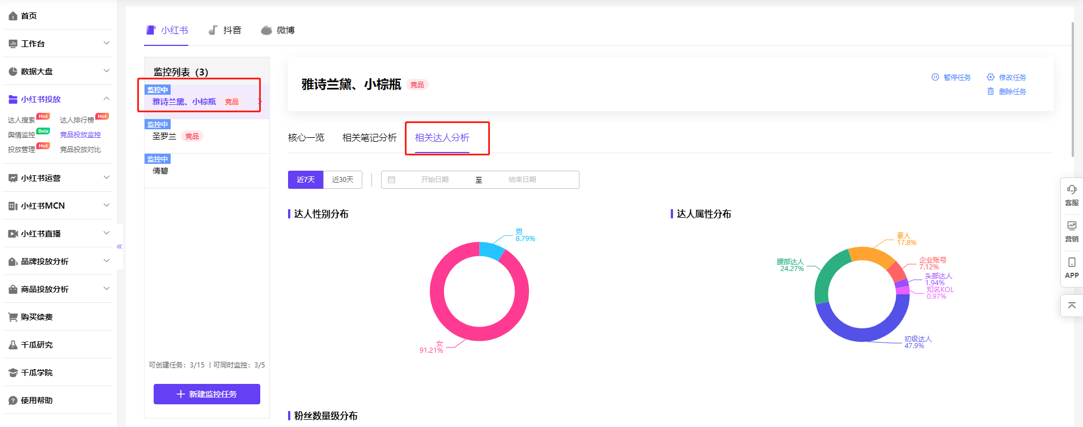This screenshot has height=427, width=1083.
Task: Click the home icon next to 首页
Action: coord(13,16)
